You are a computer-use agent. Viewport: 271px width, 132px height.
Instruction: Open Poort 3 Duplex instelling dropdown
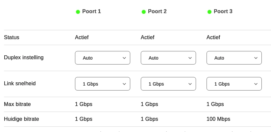pos(234,58)
